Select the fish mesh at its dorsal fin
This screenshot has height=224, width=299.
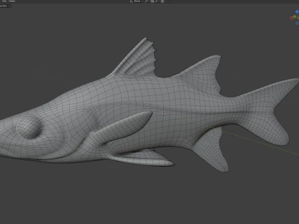139,60
